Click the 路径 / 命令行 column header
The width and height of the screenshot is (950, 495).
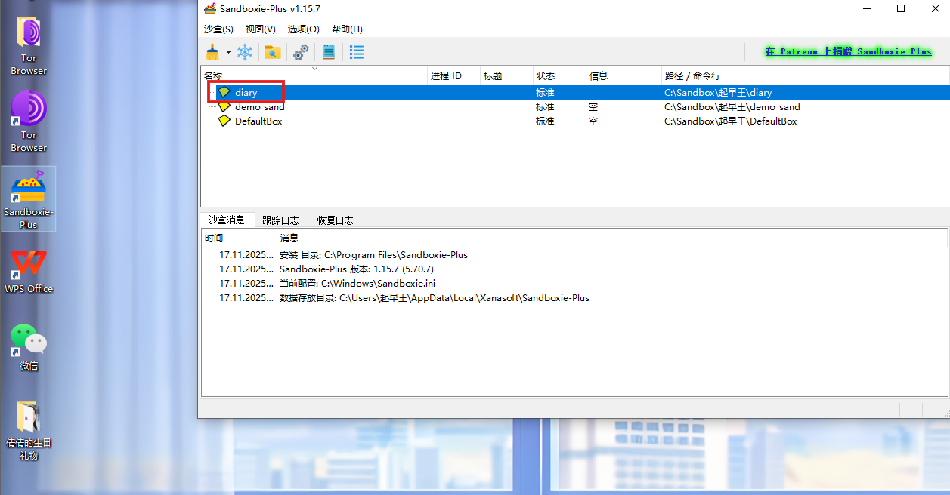692,76
